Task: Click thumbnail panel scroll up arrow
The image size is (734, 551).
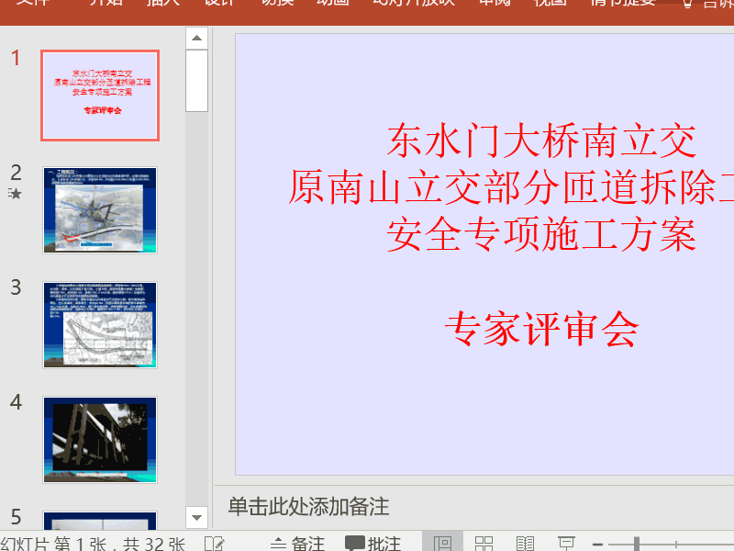Action: coord(196,38)
